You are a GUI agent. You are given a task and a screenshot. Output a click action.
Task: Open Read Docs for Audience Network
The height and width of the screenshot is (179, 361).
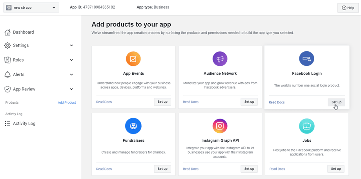tap(191, 102)
